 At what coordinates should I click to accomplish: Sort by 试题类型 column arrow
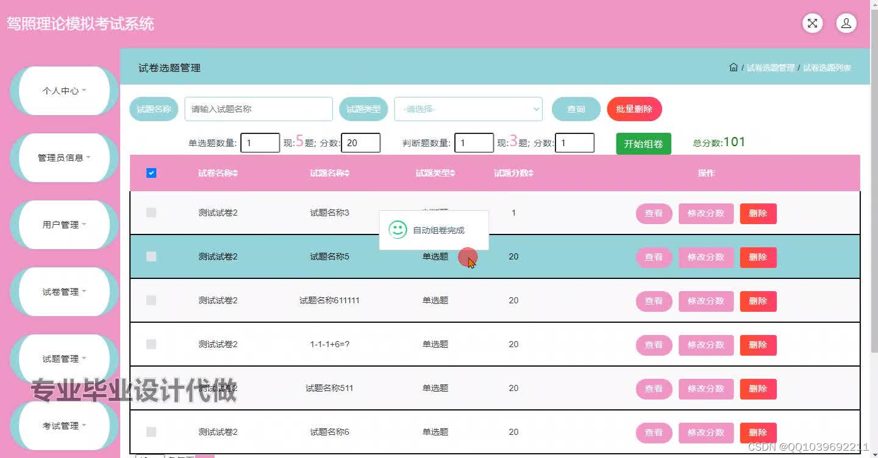click(x=452, y=173)
